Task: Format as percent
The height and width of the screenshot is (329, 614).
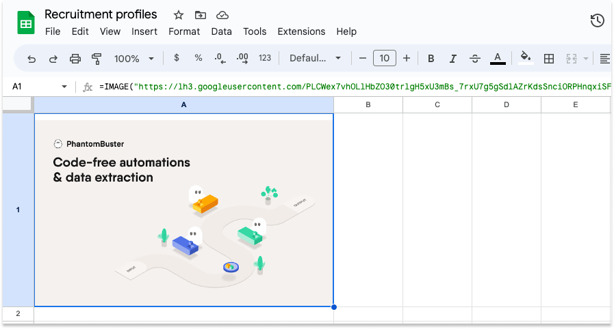Action: pos(199,58)
